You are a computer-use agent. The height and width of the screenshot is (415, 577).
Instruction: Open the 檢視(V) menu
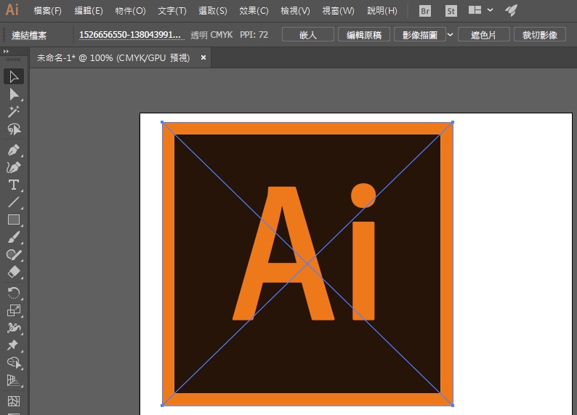coord(295,11)
